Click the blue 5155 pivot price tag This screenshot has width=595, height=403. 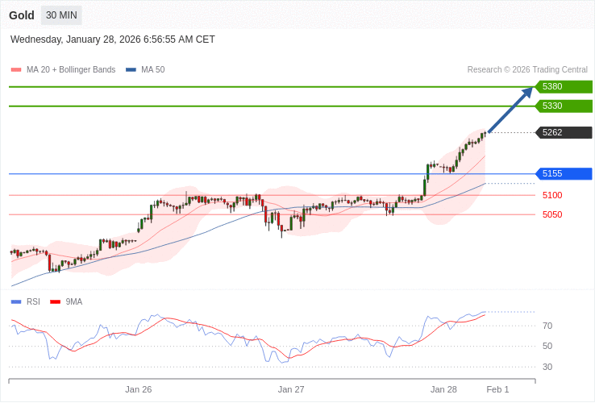click(564, 174)
